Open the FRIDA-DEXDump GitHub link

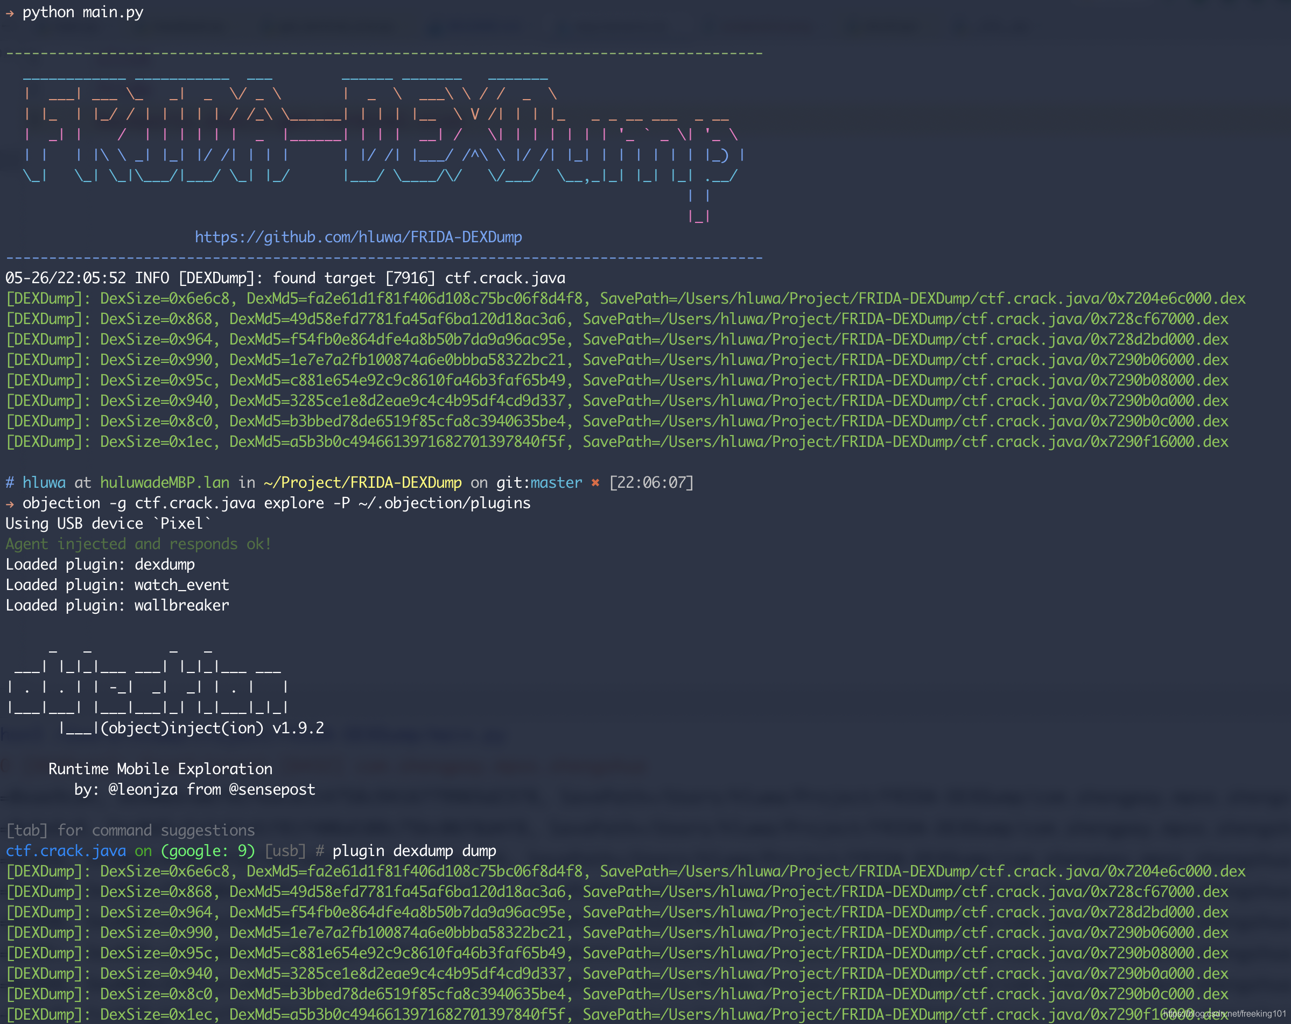358,237
